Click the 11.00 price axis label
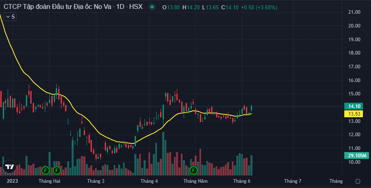Viewport: 371px width, 188px height. click(x=354, y=148)
